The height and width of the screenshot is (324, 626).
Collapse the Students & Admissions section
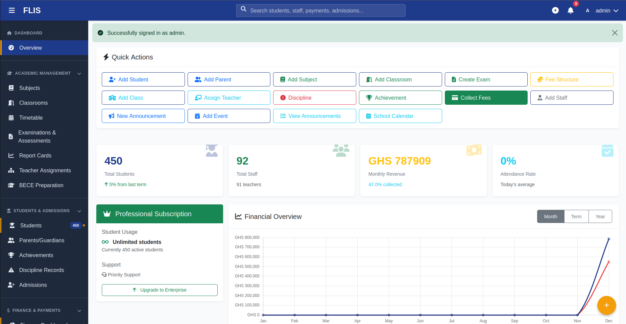point(79,211)
